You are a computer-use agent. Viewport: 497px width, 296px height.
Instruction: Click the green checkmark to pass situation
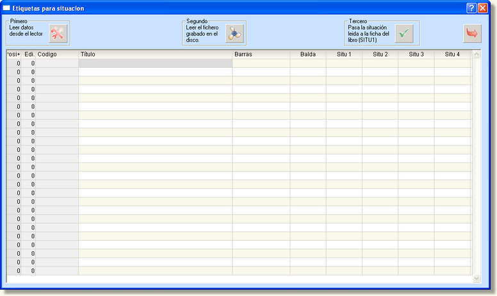(404, 33)
